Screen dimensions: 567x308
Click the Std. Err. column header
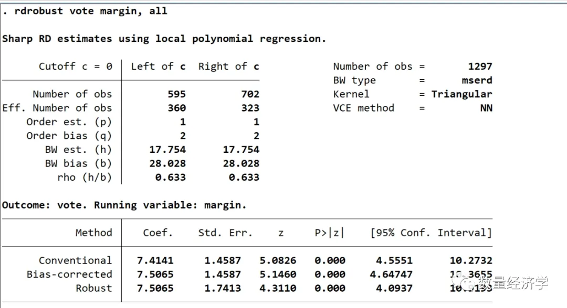tap(225, 233)
